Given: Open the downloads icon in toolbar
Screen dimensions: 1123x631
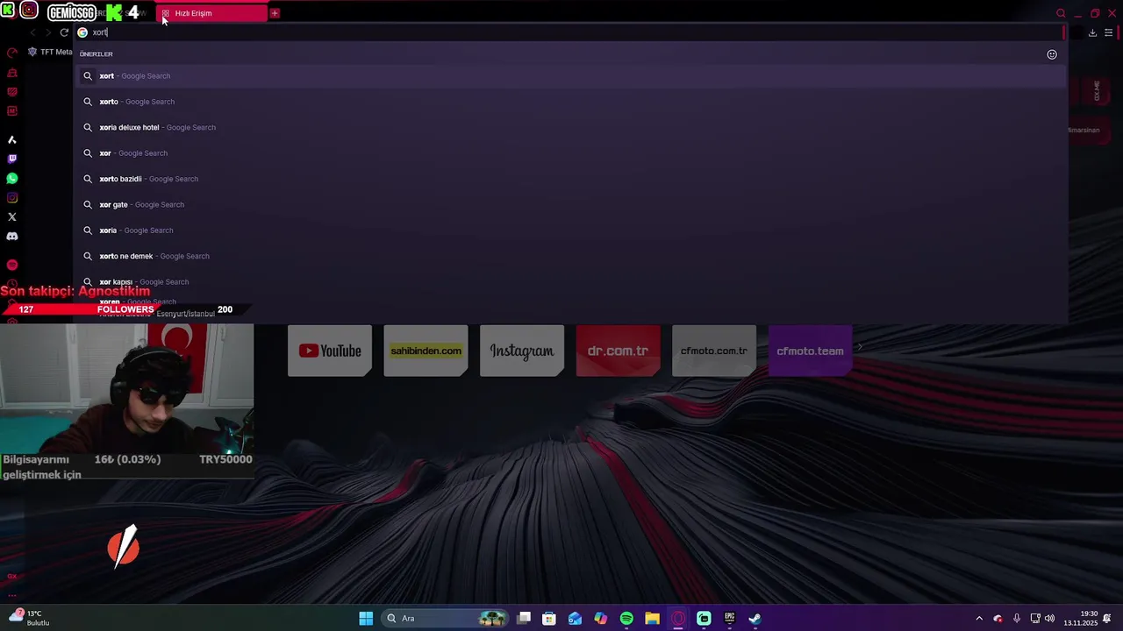Looking at the screenshot, I should pyautogui.click(x=1092, y=32).
